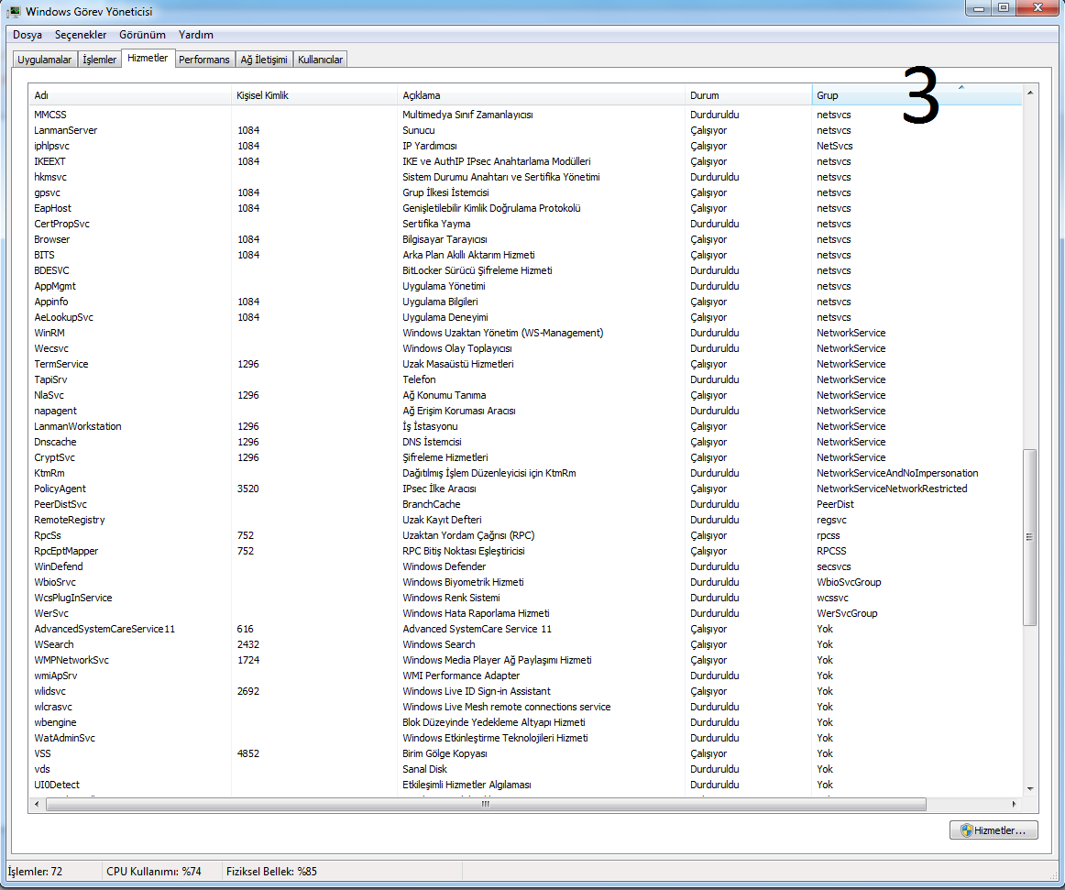Select the LanmanWorkstation service row
The width and height of the screenshot is (1065, 890).
(525, 426)
